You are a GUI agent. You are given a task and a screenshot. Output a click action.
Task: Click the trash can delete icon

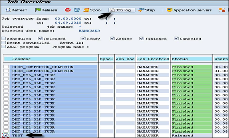[77, 10]
